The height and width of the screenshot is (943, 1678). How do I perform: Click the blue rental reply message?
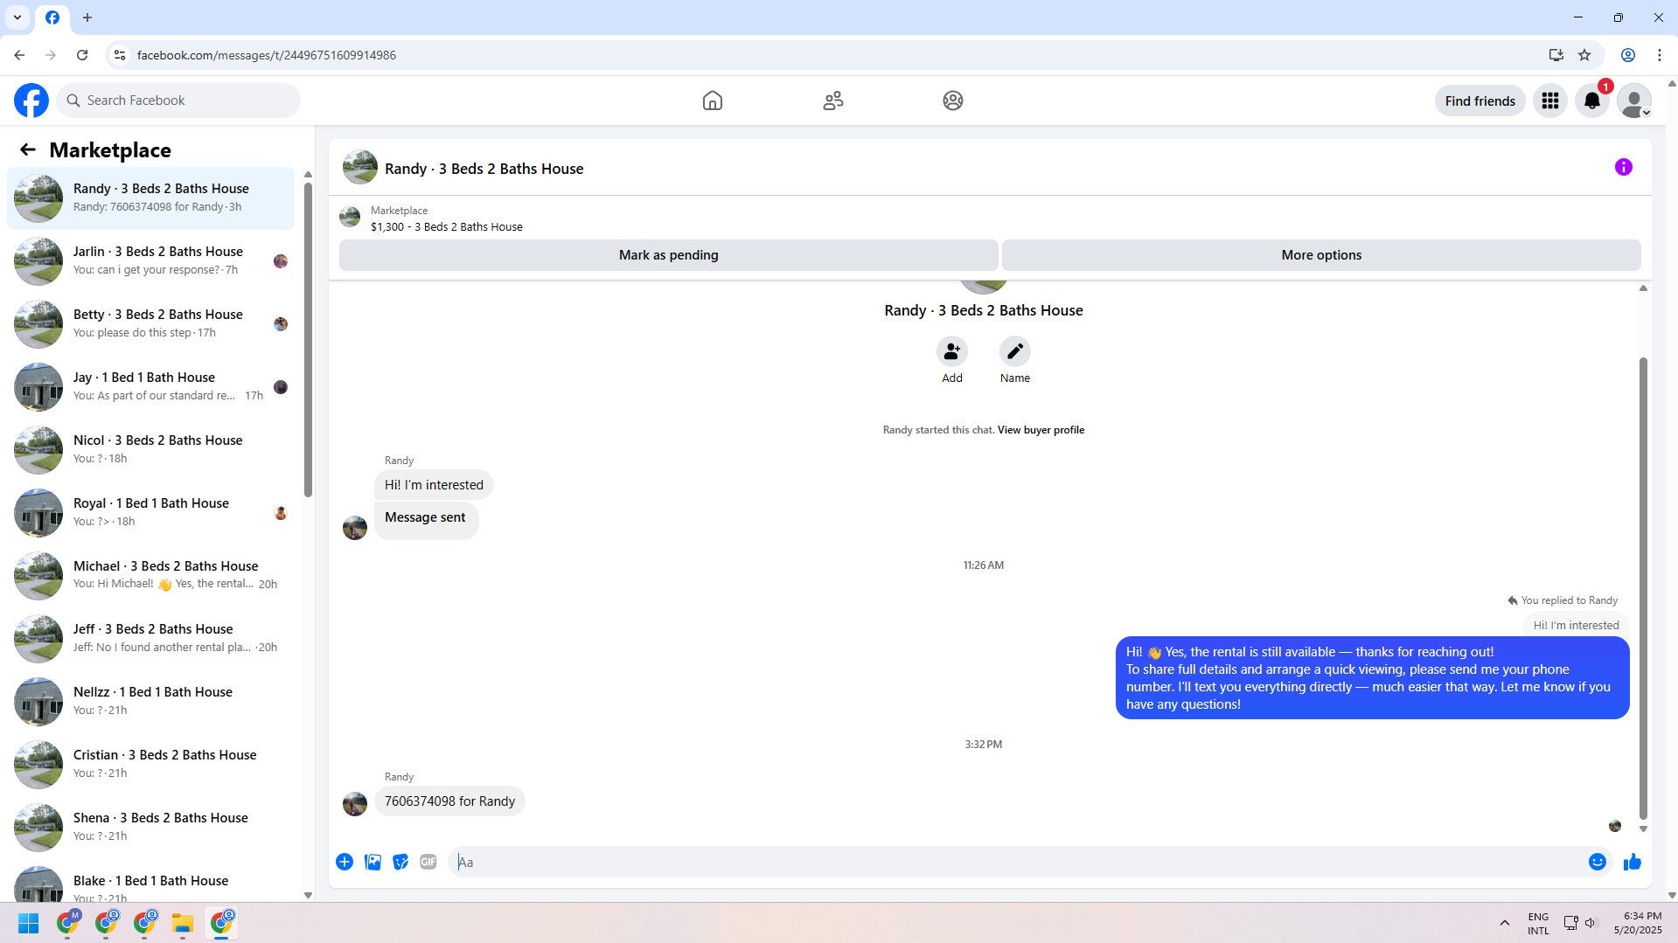click(x=1372, y=678)
